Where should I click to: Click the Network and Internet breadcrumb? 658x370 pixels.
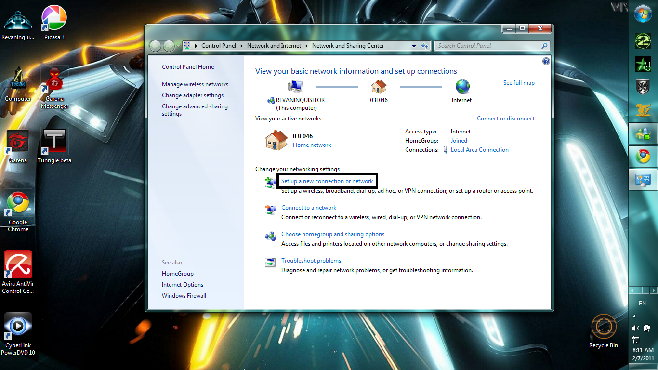tap(274, 46)
